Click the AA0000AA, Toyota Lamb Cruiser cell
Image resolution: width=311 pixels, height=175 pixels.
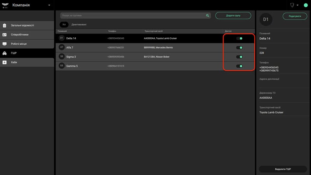(160, 38)
